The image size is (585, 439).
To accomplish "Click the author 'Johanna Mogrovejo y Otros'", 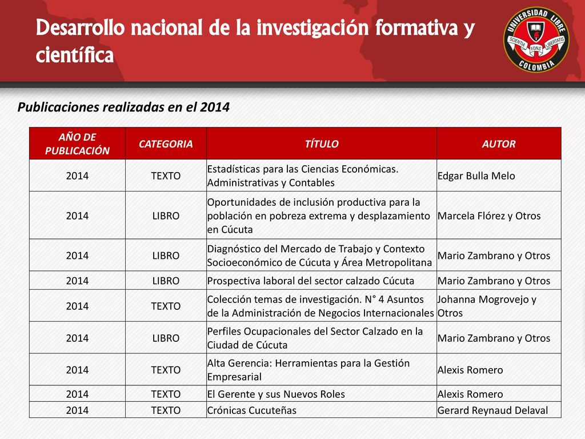I will [487, 306].
